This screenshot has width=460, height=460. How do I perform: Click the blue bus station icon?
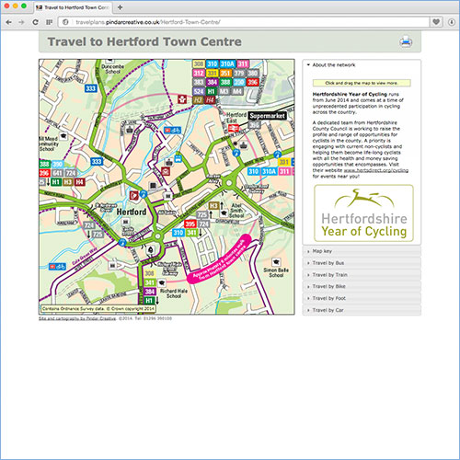click(x=178, y=159)
